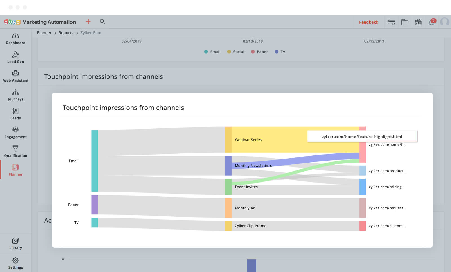
Task: Open the Leads section
Action: 16,114
